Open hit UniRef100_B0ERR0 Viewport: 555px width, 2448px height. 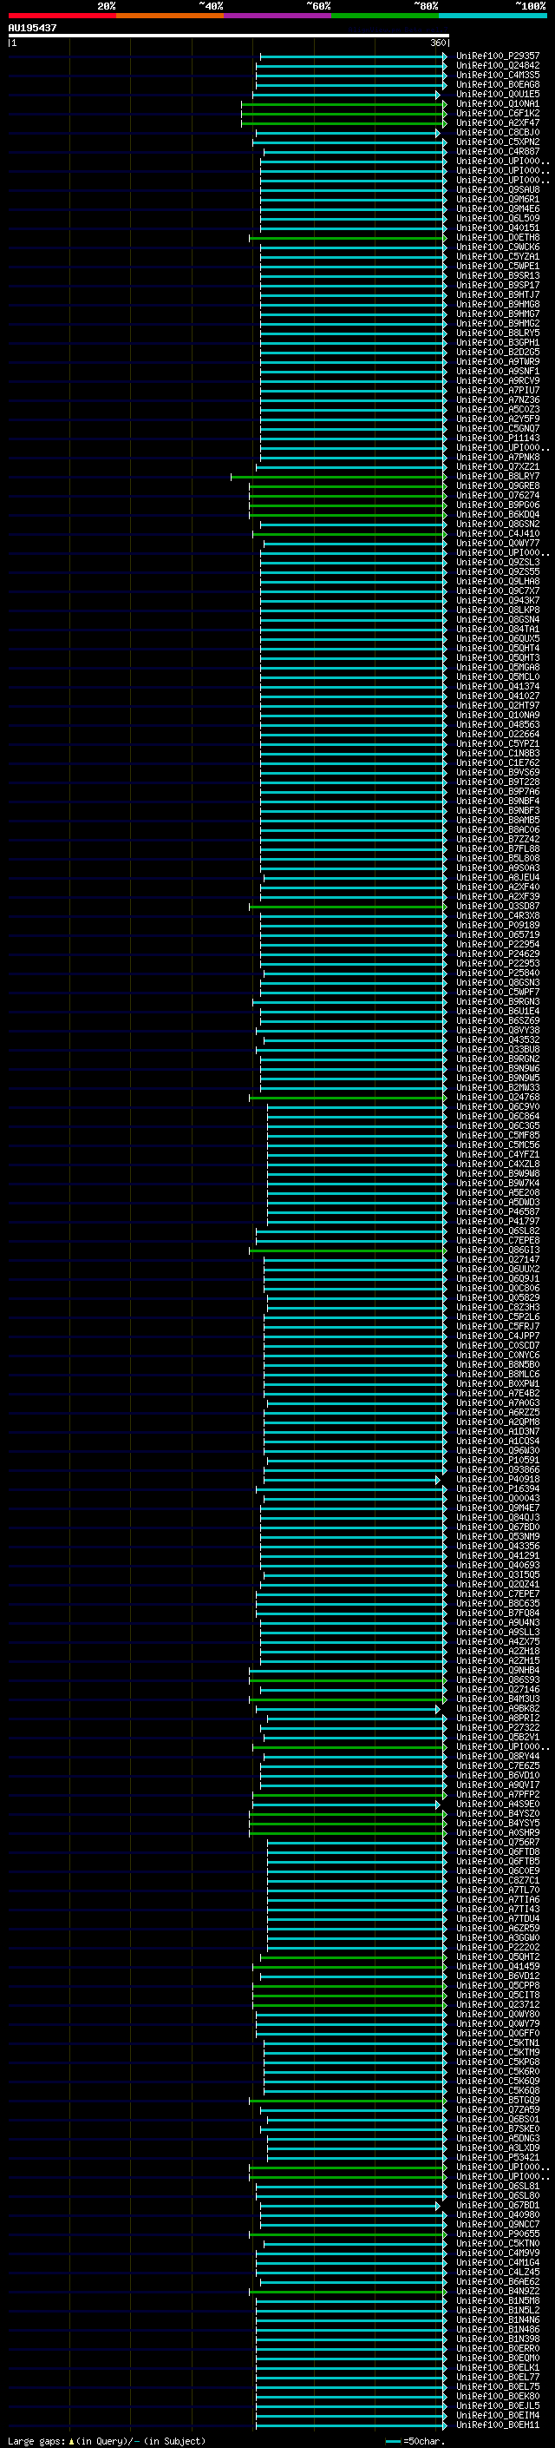coord(498,2347)
